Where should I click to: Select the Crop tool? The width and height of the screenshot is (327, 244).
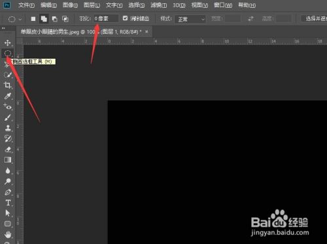[8, 85]
